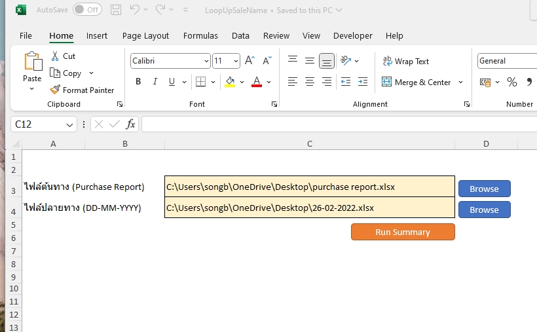Image resolution: width=537 pixels, height=332 pixels.
Task: Switch to the Review tab
Action: (276, 35)
